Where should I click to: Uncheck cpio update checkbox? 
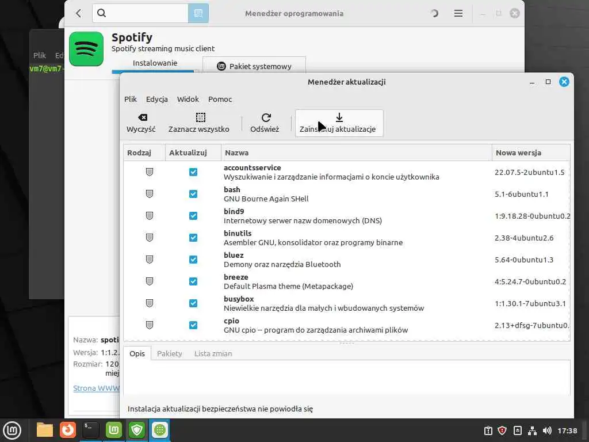pyautogui.click(x=193, y=325)
